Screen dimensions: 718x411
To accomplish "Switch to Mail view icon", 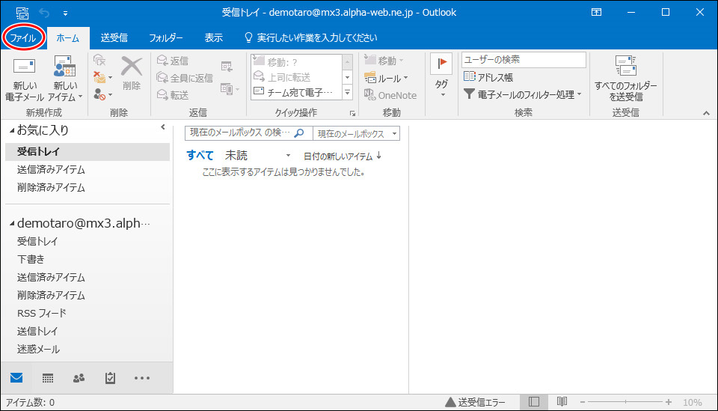I will (16, 378).
